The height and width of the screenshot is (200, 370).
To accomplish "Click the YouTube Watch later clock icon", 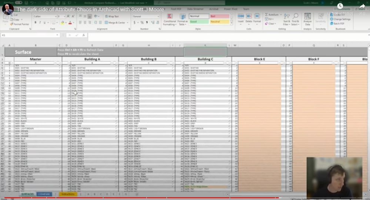I will 340,6.
